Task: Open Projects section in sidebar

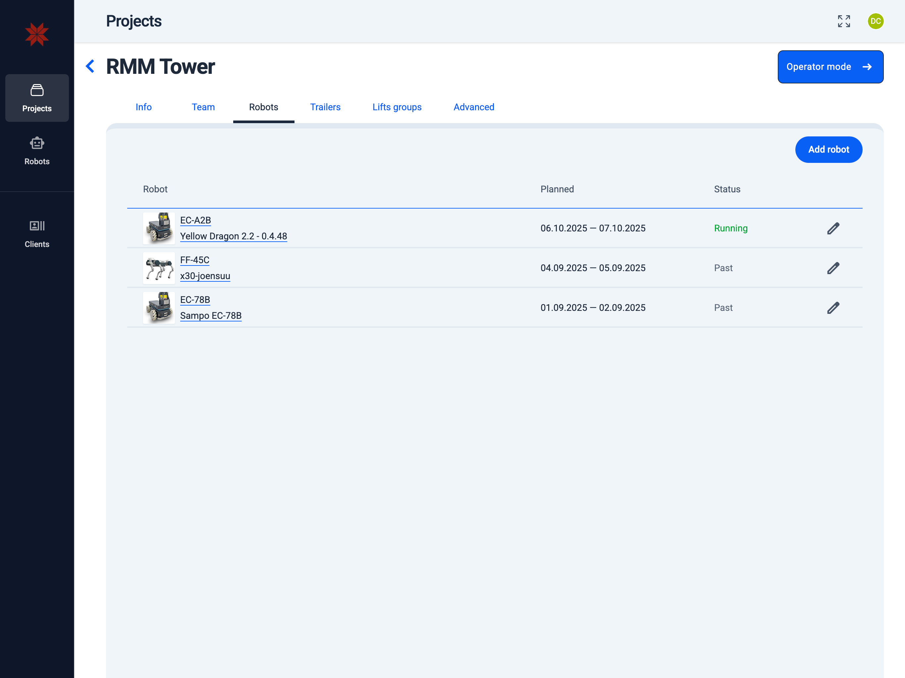Action: point(37,98)
